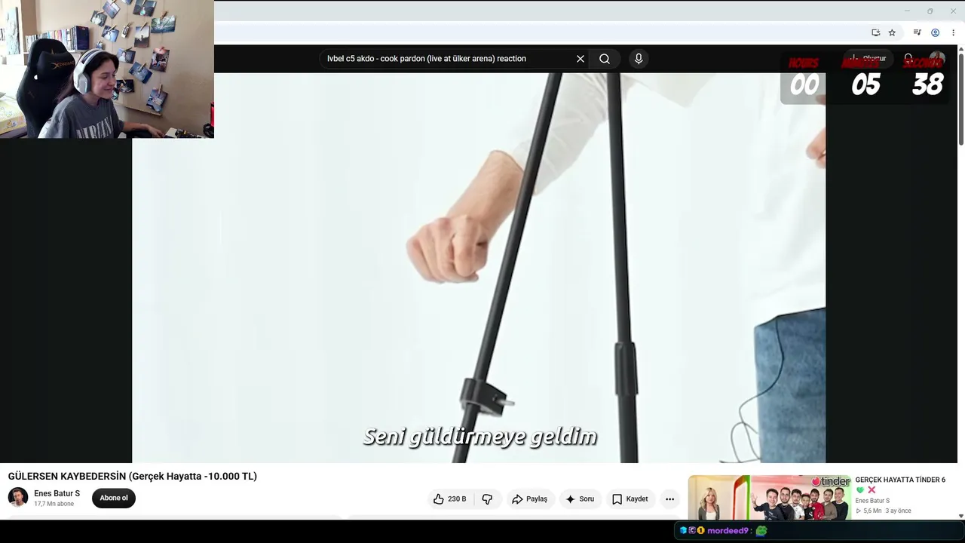This screenshot has width=965, height=543.
Task: Start voice search with the microphone
Action: point(639,59)
